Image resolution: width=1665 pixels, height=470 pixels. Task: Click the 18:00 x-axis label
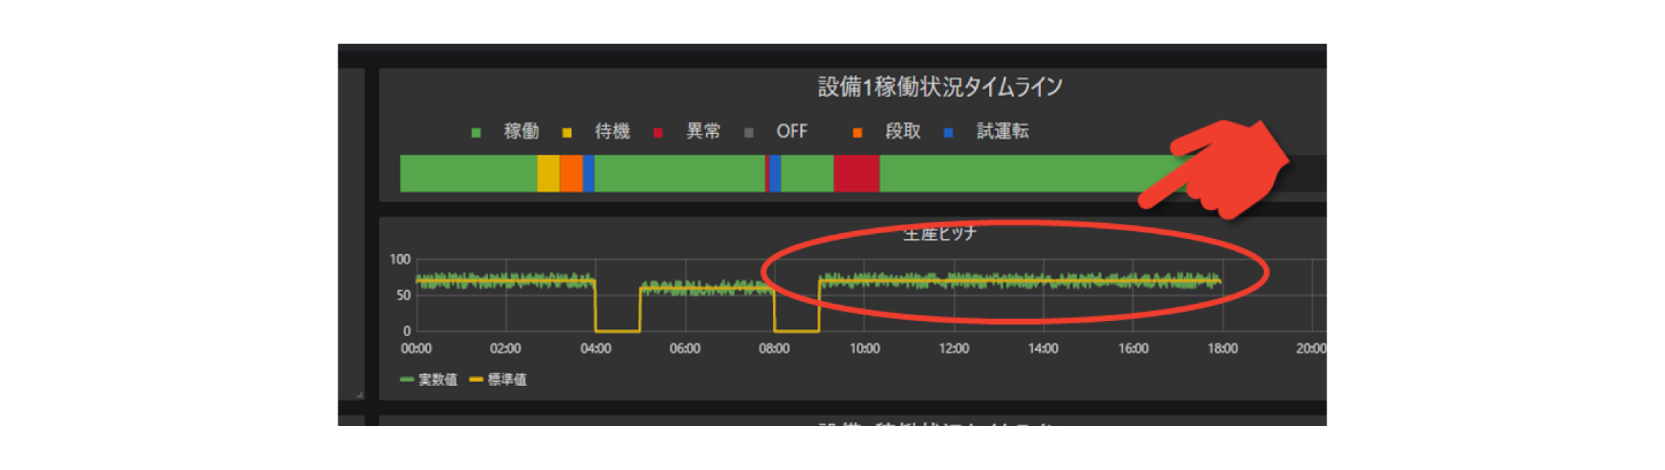[x=1222, y=348]
